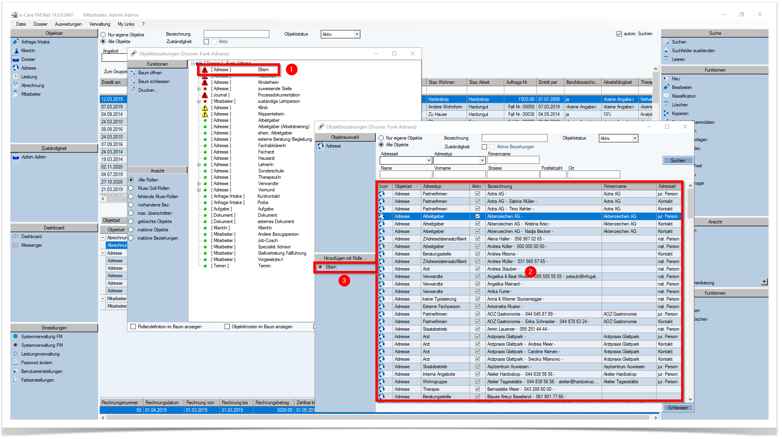
Task: Click Suchen button in front dialog
Action: pyautogui.click(x=678, y=161)
